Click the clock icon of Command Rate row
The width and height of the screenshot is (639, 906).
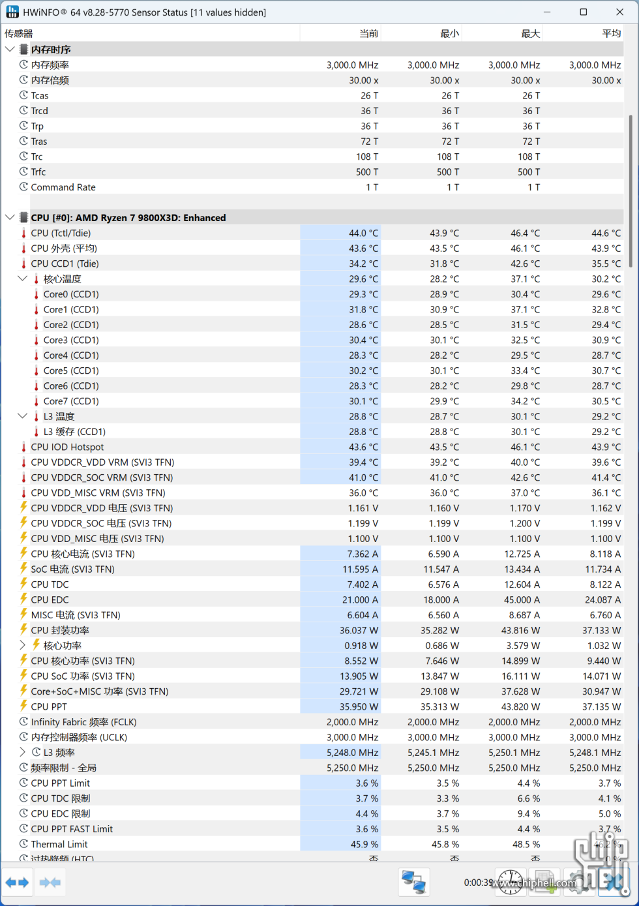[x=23, y=187]
